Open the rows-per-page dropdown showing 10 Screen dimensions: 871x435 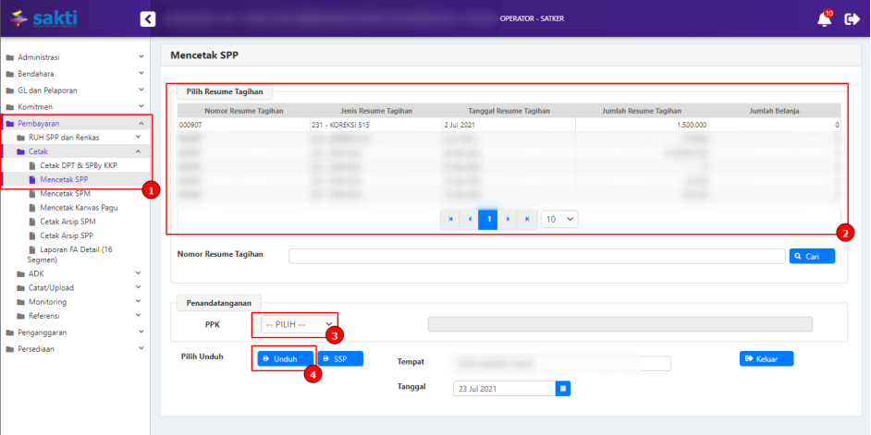click(x=558, y=219)
